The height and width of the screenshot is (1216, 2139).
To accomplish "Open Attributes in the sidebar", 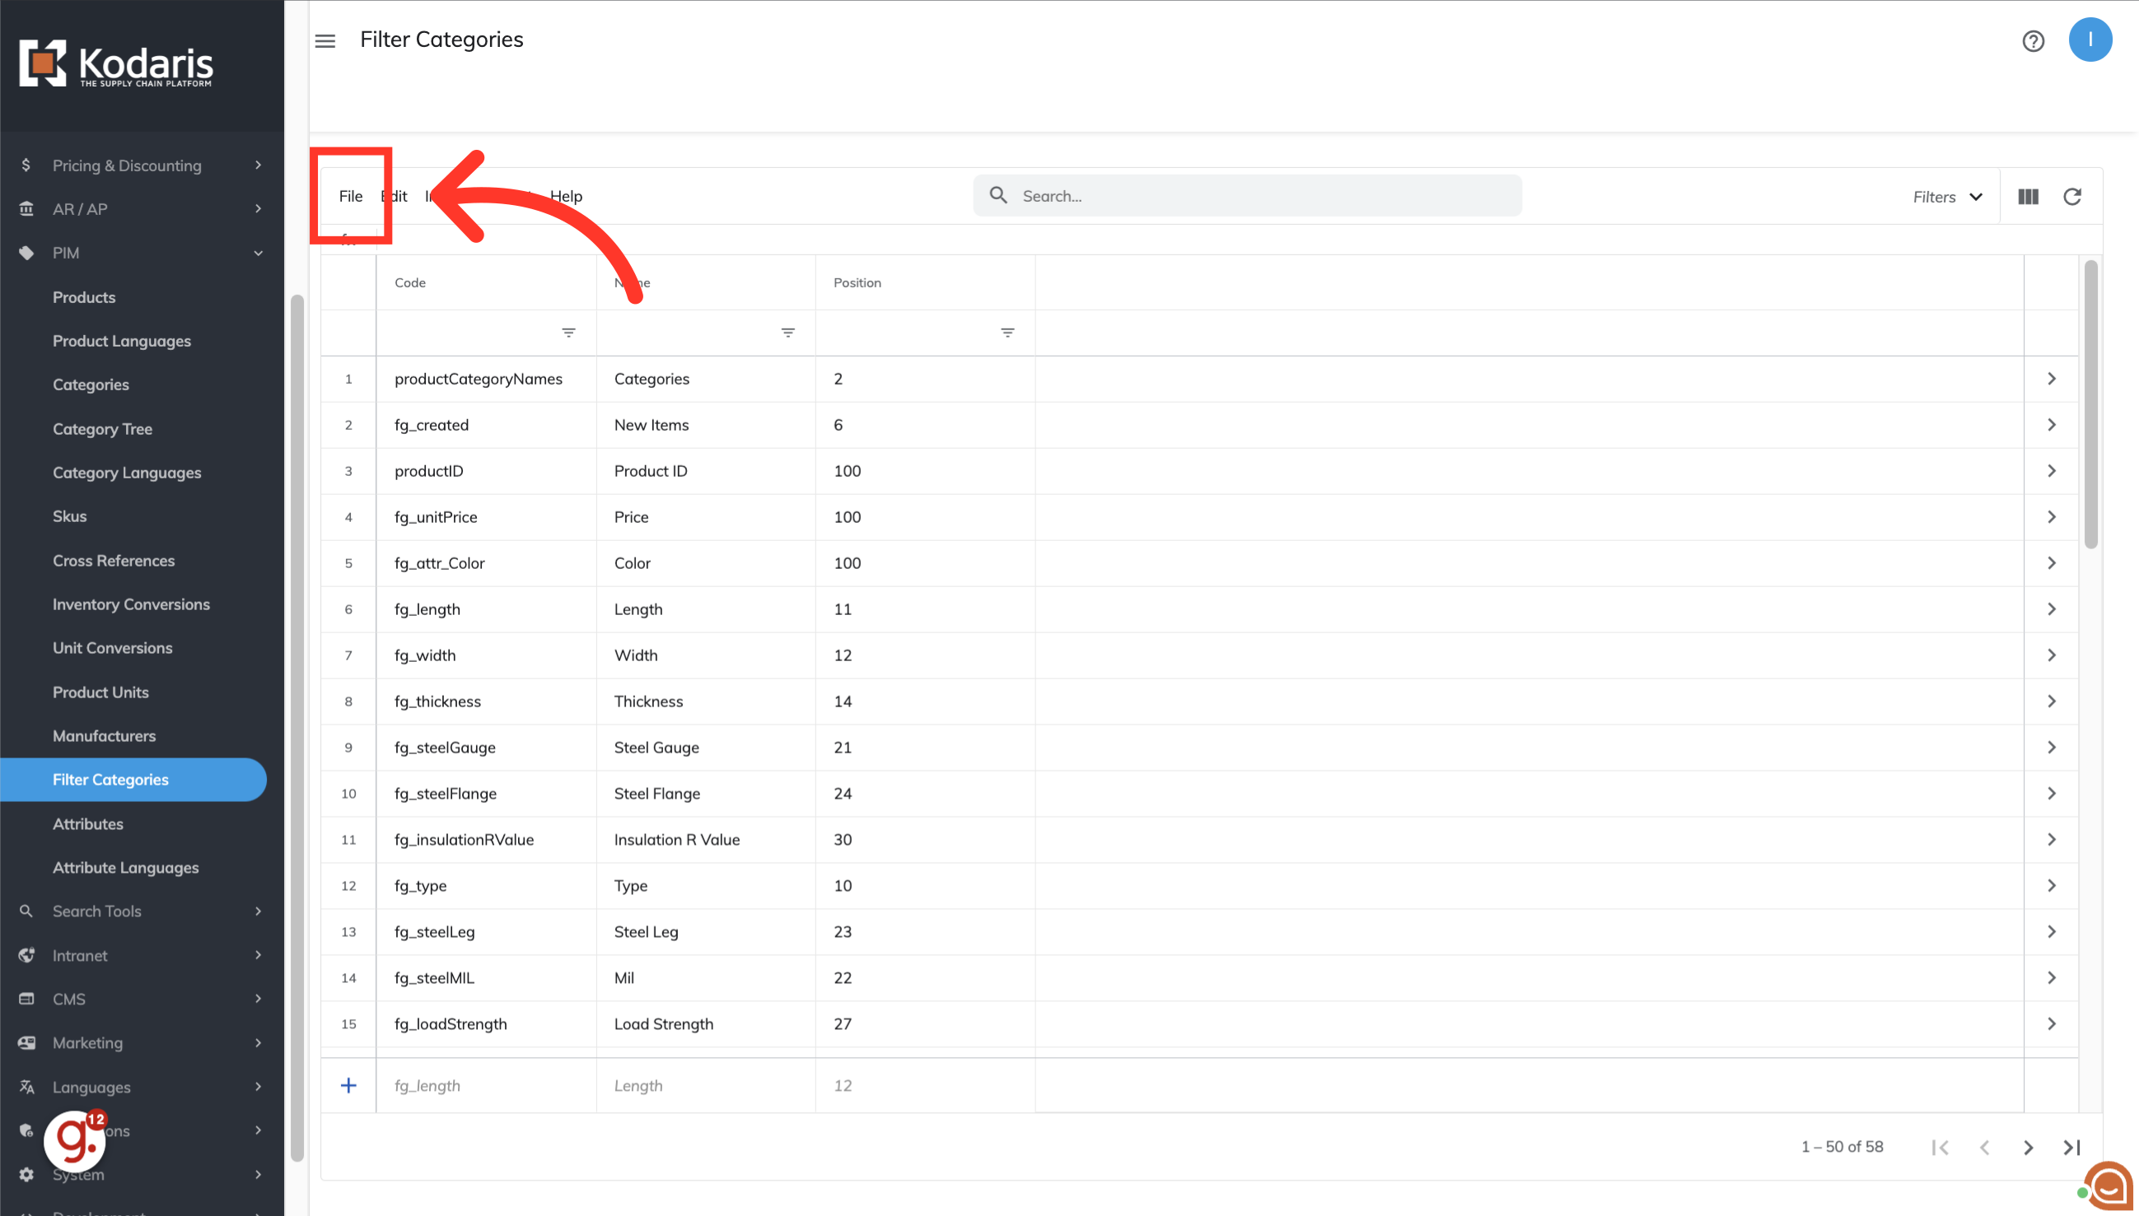I will [88, 823].
